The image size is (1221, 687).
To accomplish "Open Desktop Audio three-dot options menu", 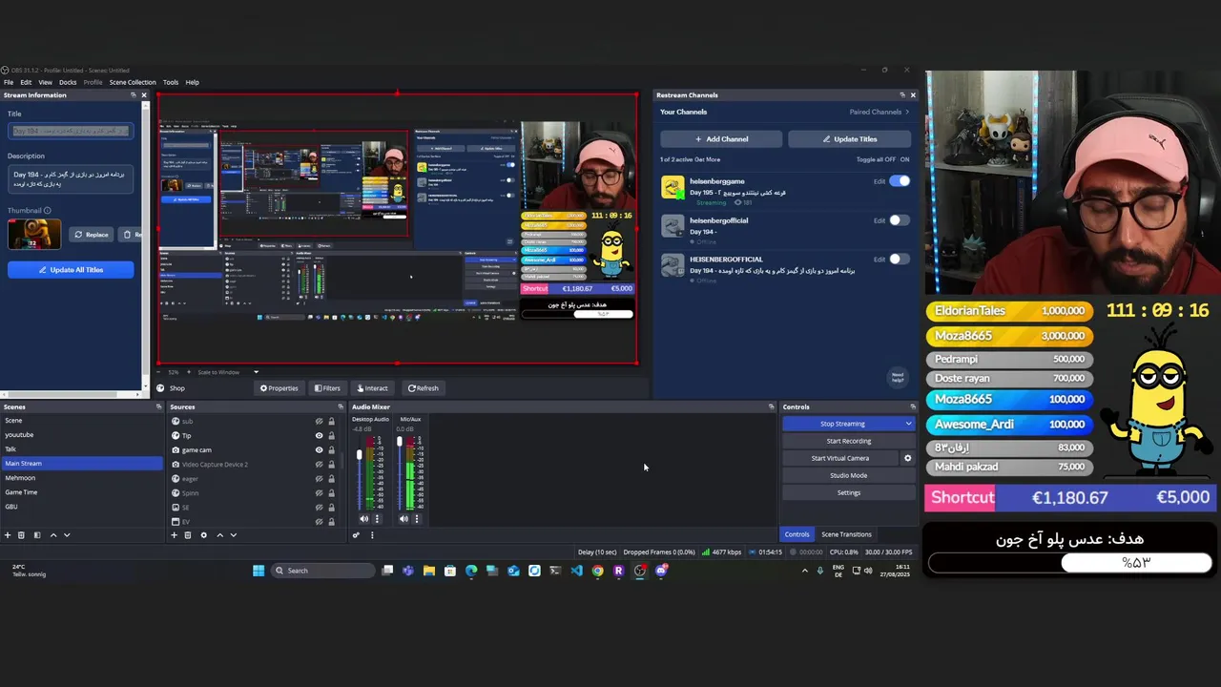I will (x=377, y=519).
